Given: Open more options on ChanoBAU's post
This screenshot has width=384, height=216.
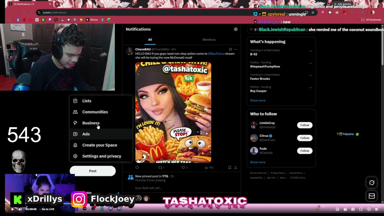Looking at the screenshot, I should 235,49.
